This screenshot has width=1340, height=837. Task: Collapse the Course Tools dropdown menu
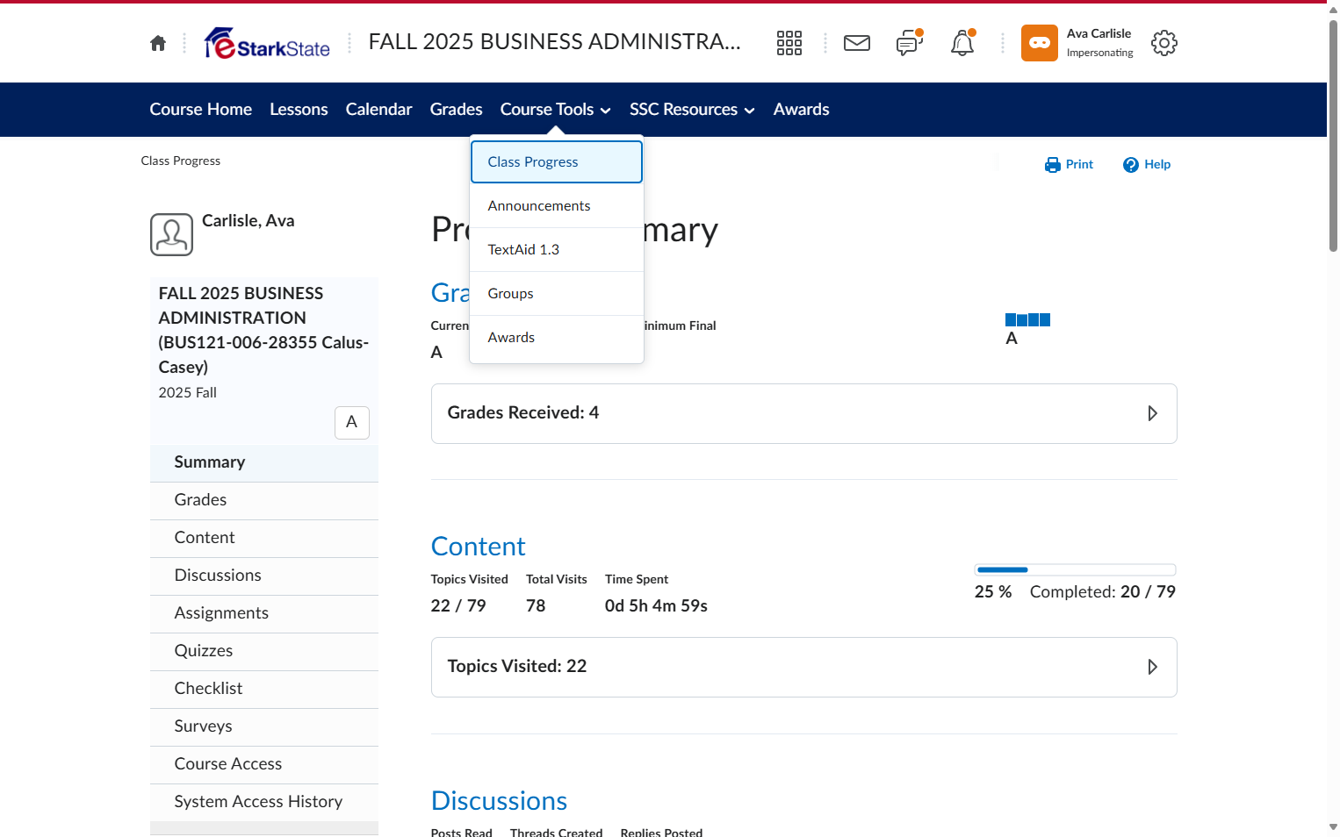point(555,110)
